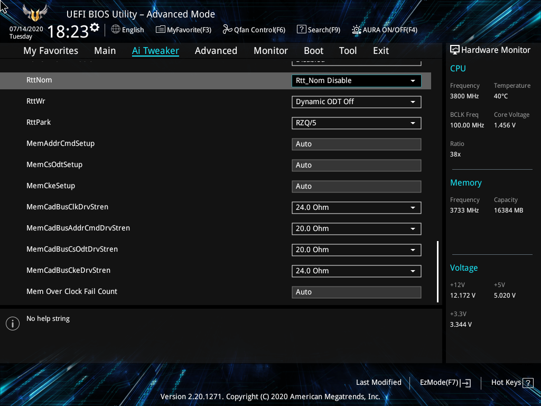
Task: Select the RttNom setting label
Action: [x=39, y=80]
